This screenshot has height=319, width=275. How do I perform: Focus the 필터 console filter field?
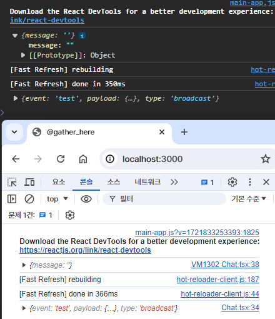[x=164, y=199]
